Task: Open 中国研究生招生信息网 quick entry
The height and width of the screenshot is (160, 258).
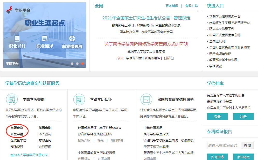Action: 225,35
